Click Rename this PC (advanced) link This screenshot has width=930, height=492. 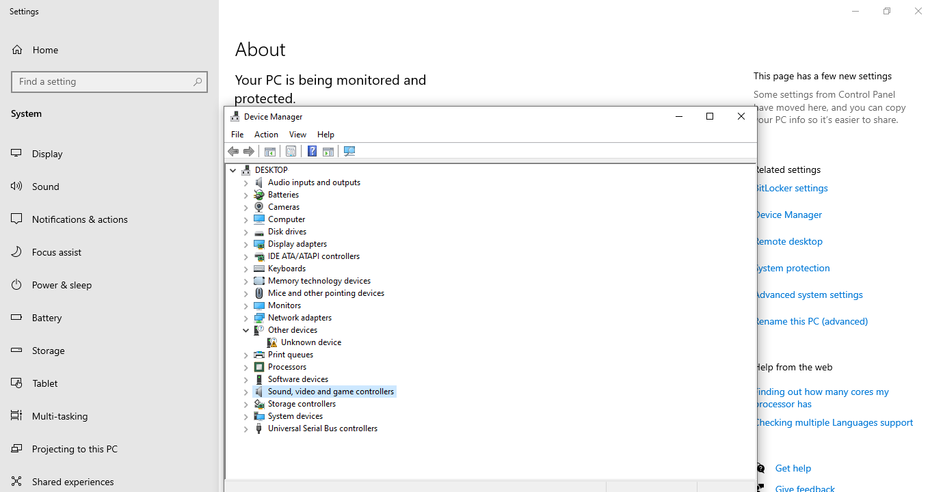coord(812,321)
